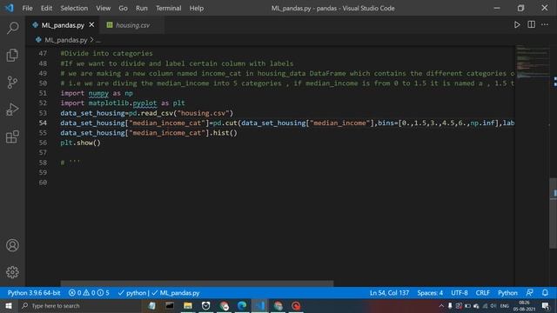Switch to the ML_pandas.py tab
Screen dimensions: 557x313
click(x=63, y=25)
